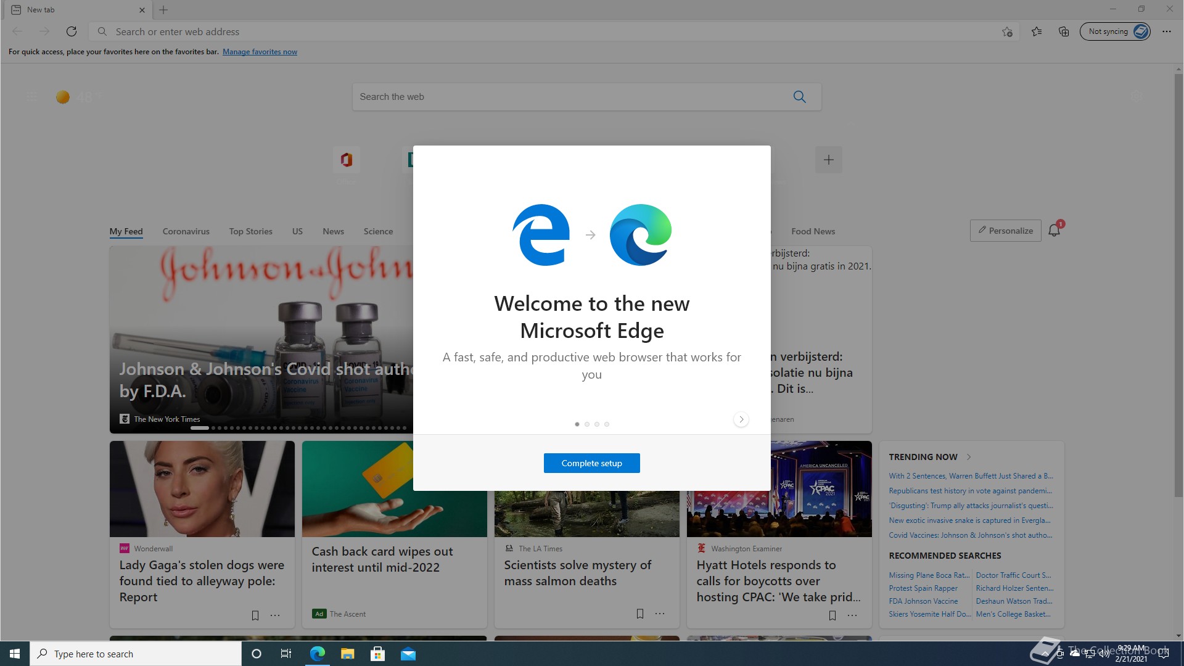Open the notifications bell icon
1184x666 pixels.
pos(1054,230)
